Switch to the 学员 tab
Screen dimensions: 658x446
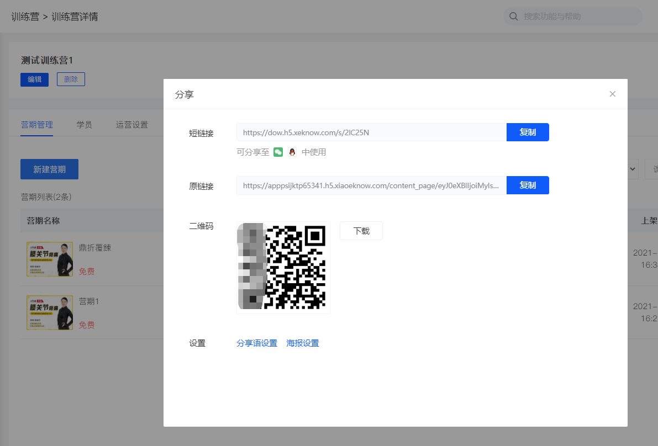[x=85, y=125]
